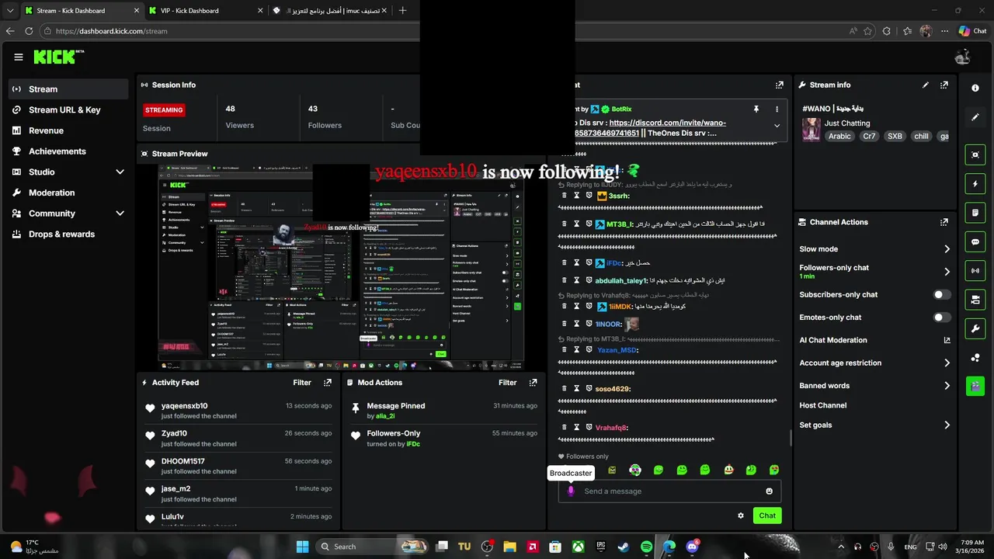Open Revenue in the sidebar

pos(46,130)
